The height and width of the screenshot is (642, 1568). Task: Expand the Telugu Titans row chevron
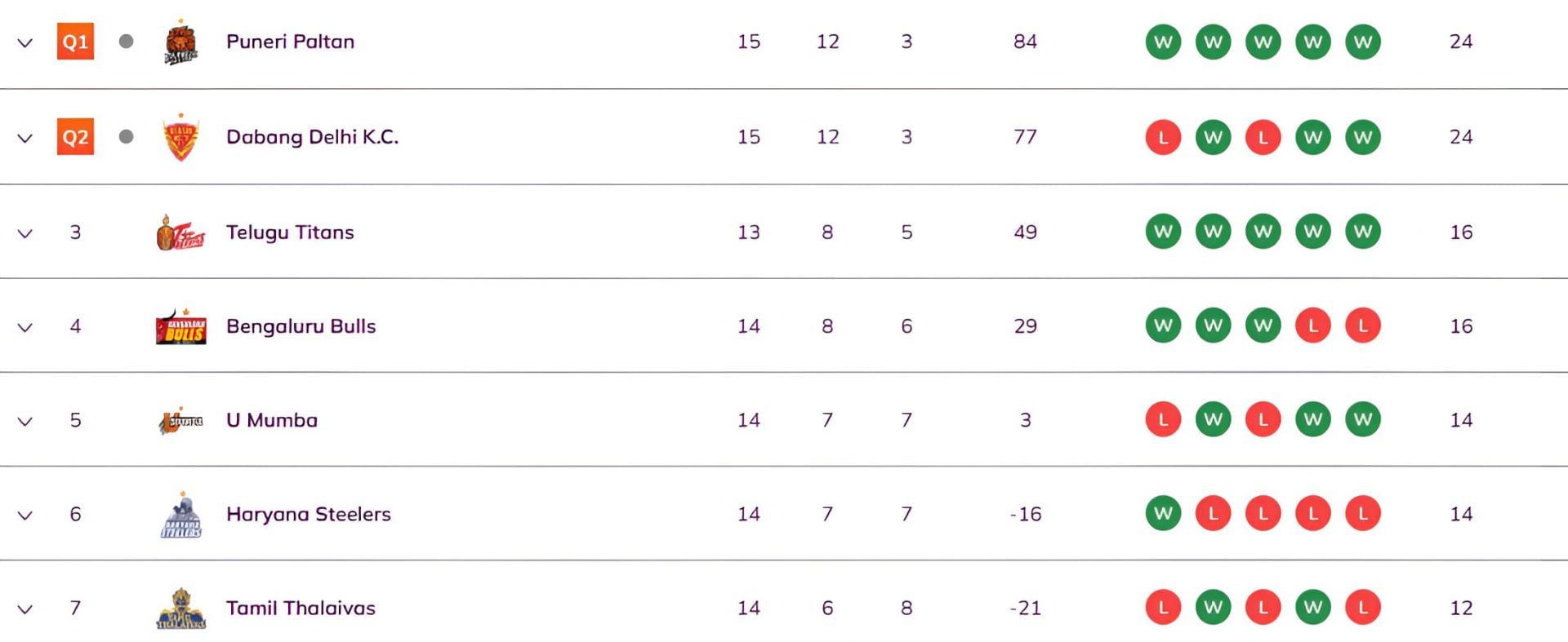point(25,234)
